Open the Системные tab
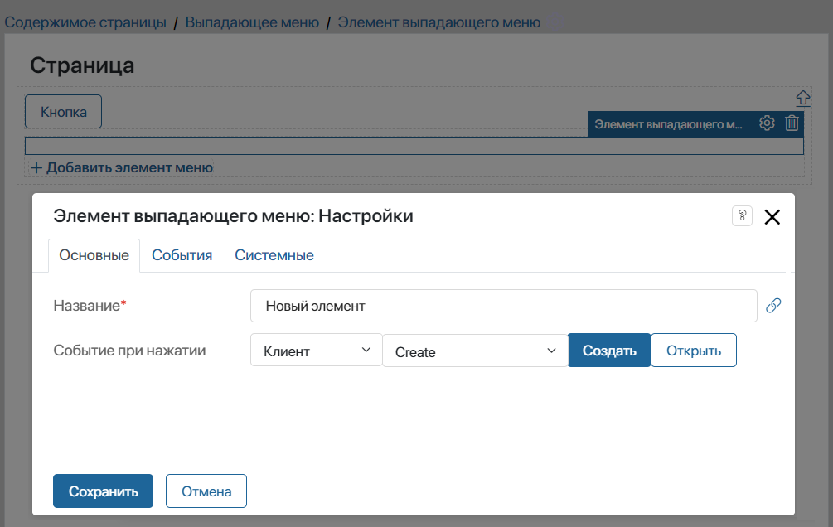The width and height of the screenshot is (833, 527). click(x=274, y=255)
